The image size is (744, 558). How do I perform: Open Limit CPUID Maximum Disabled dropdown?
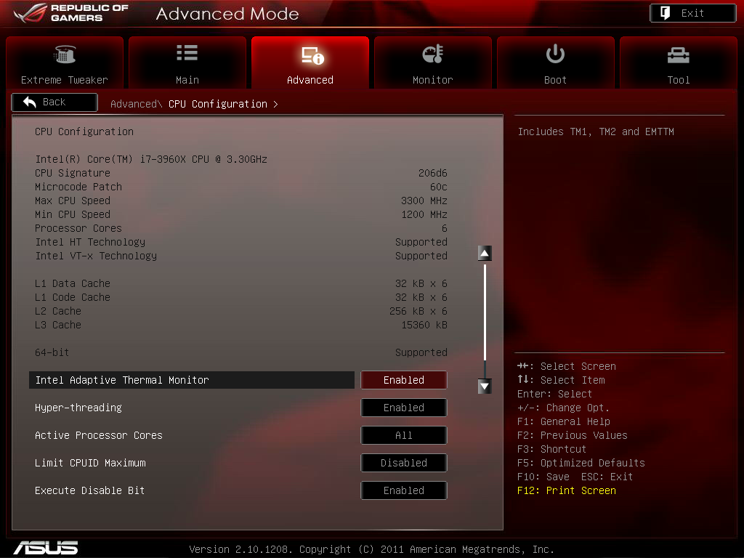pyautogui.click(x=404, y=463)
